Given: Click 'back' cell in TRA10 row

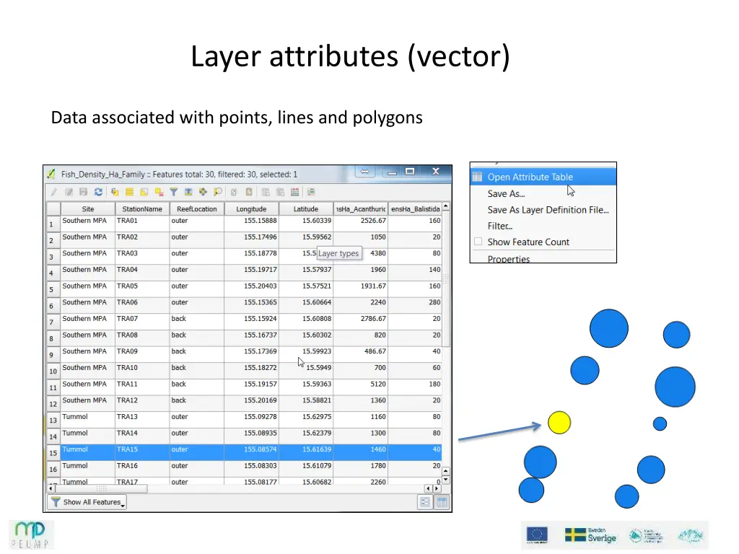Looking at the screenshot, I should 197,371.
